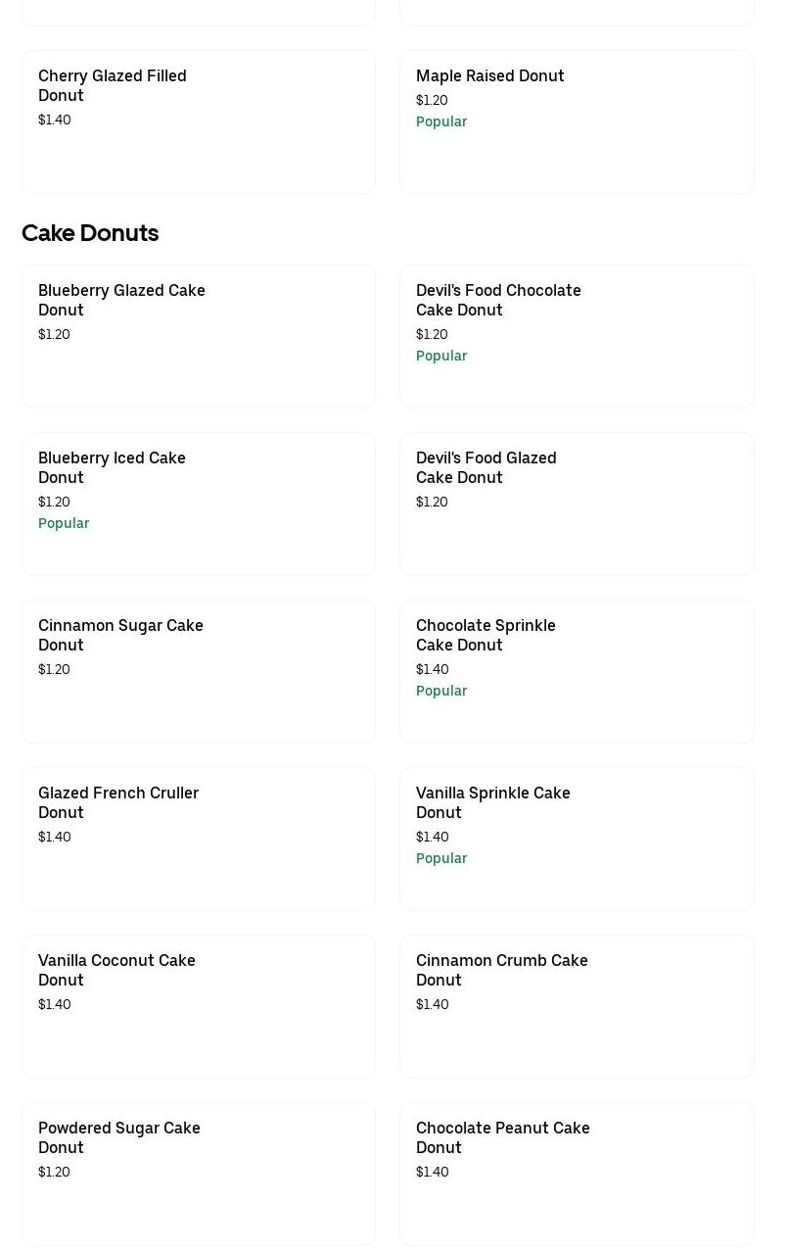Select Cinnamon Crumb Cake Donut
The image size is (787, 1251).
tap(501, 970)
